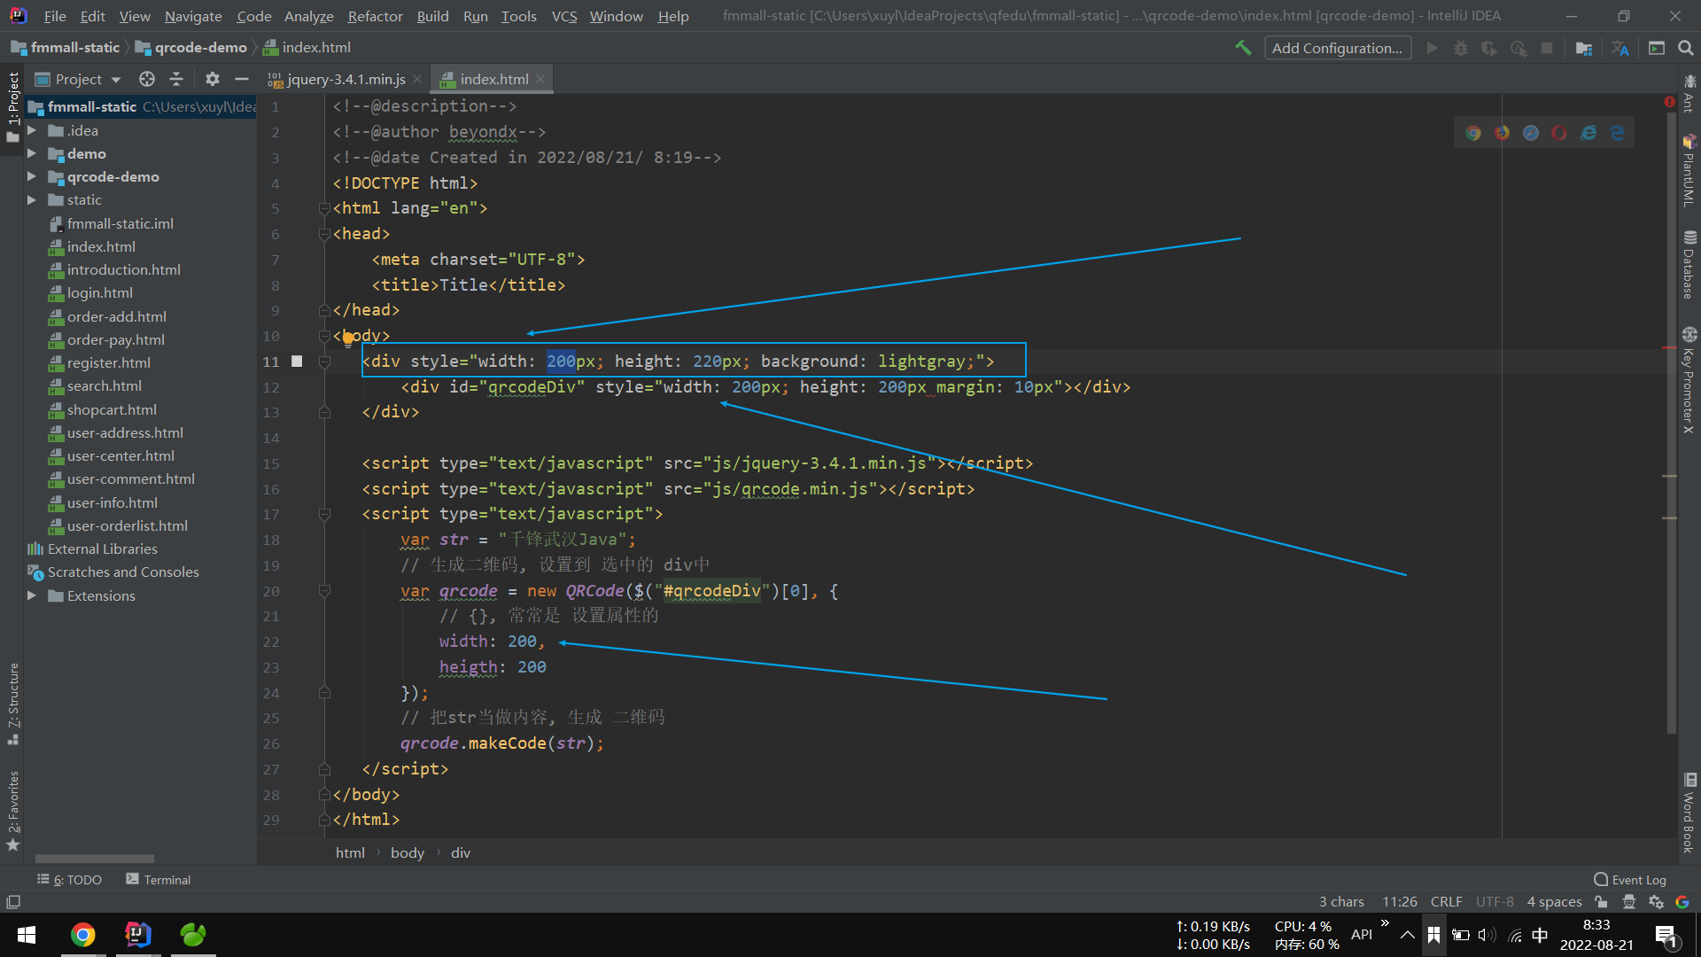
Task: Open login.html in project tree
Action: pyautogui.click(x=99, y=292)
